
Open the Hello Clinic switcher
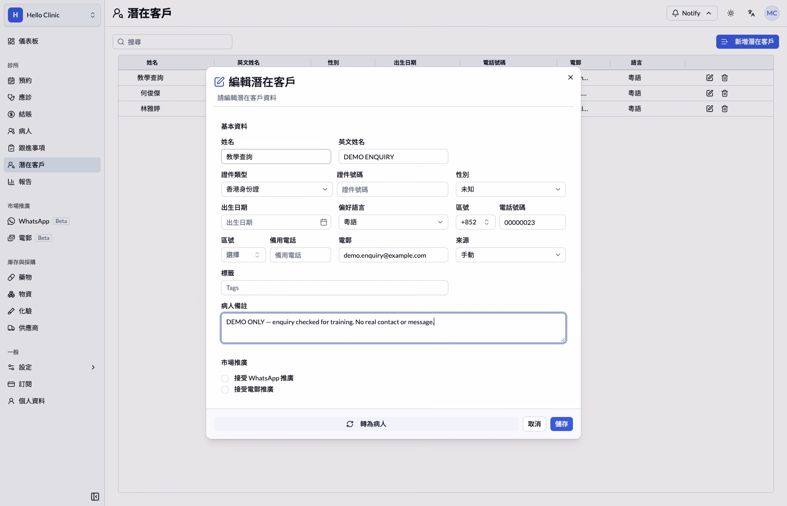pos(52,15)
